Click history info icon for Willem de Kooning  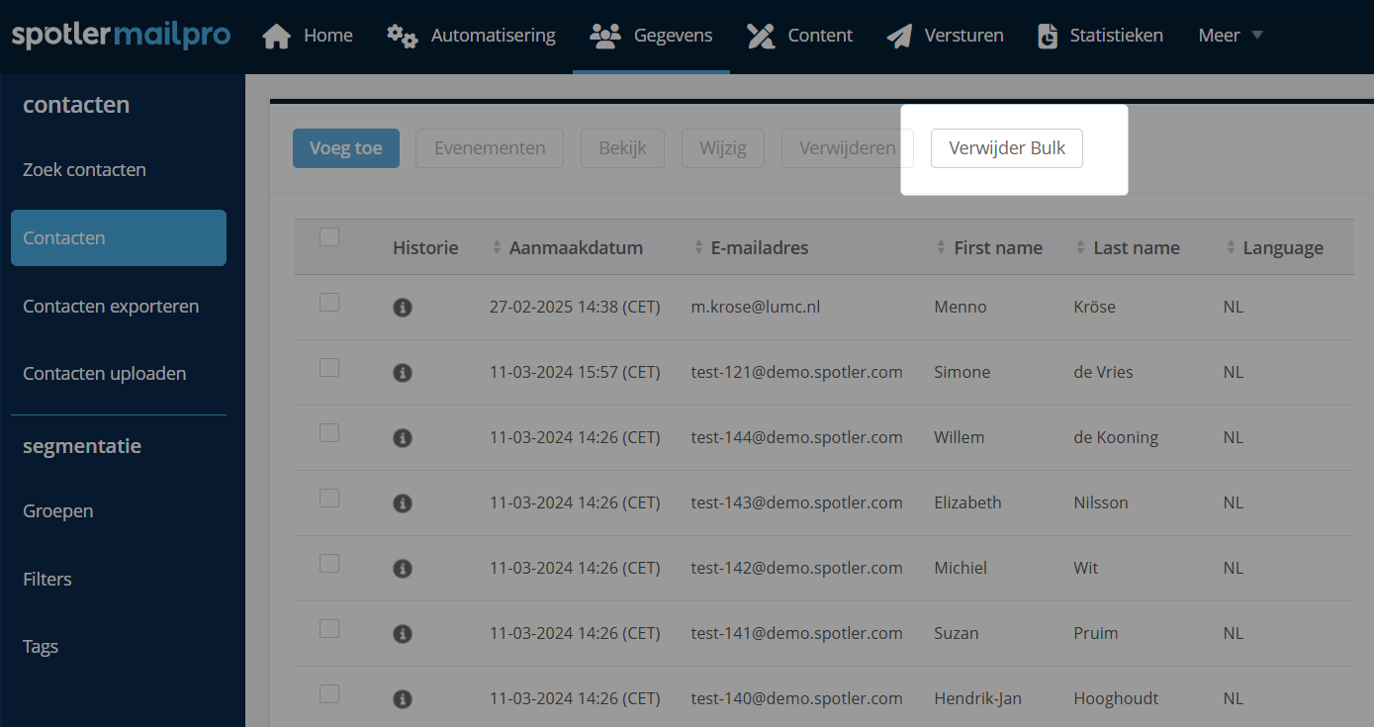(402, 438)
